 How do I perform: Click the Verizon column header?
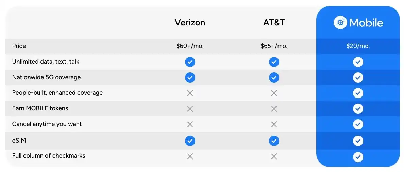click(x=190, y=23)
